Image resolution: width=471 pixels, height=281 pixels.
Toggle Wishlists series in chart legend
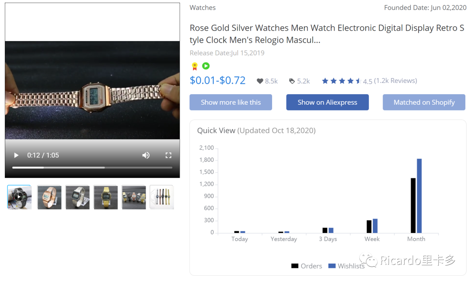pyautogui.click(x=346, y=266)
